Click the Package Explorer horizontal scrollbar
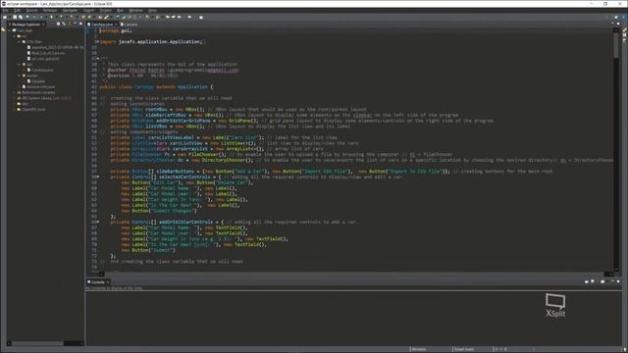The image size is (628, 353). point(37,343)
